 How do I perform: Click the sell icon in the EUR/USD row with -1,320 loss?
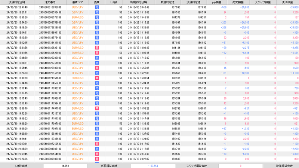(97, 129)
